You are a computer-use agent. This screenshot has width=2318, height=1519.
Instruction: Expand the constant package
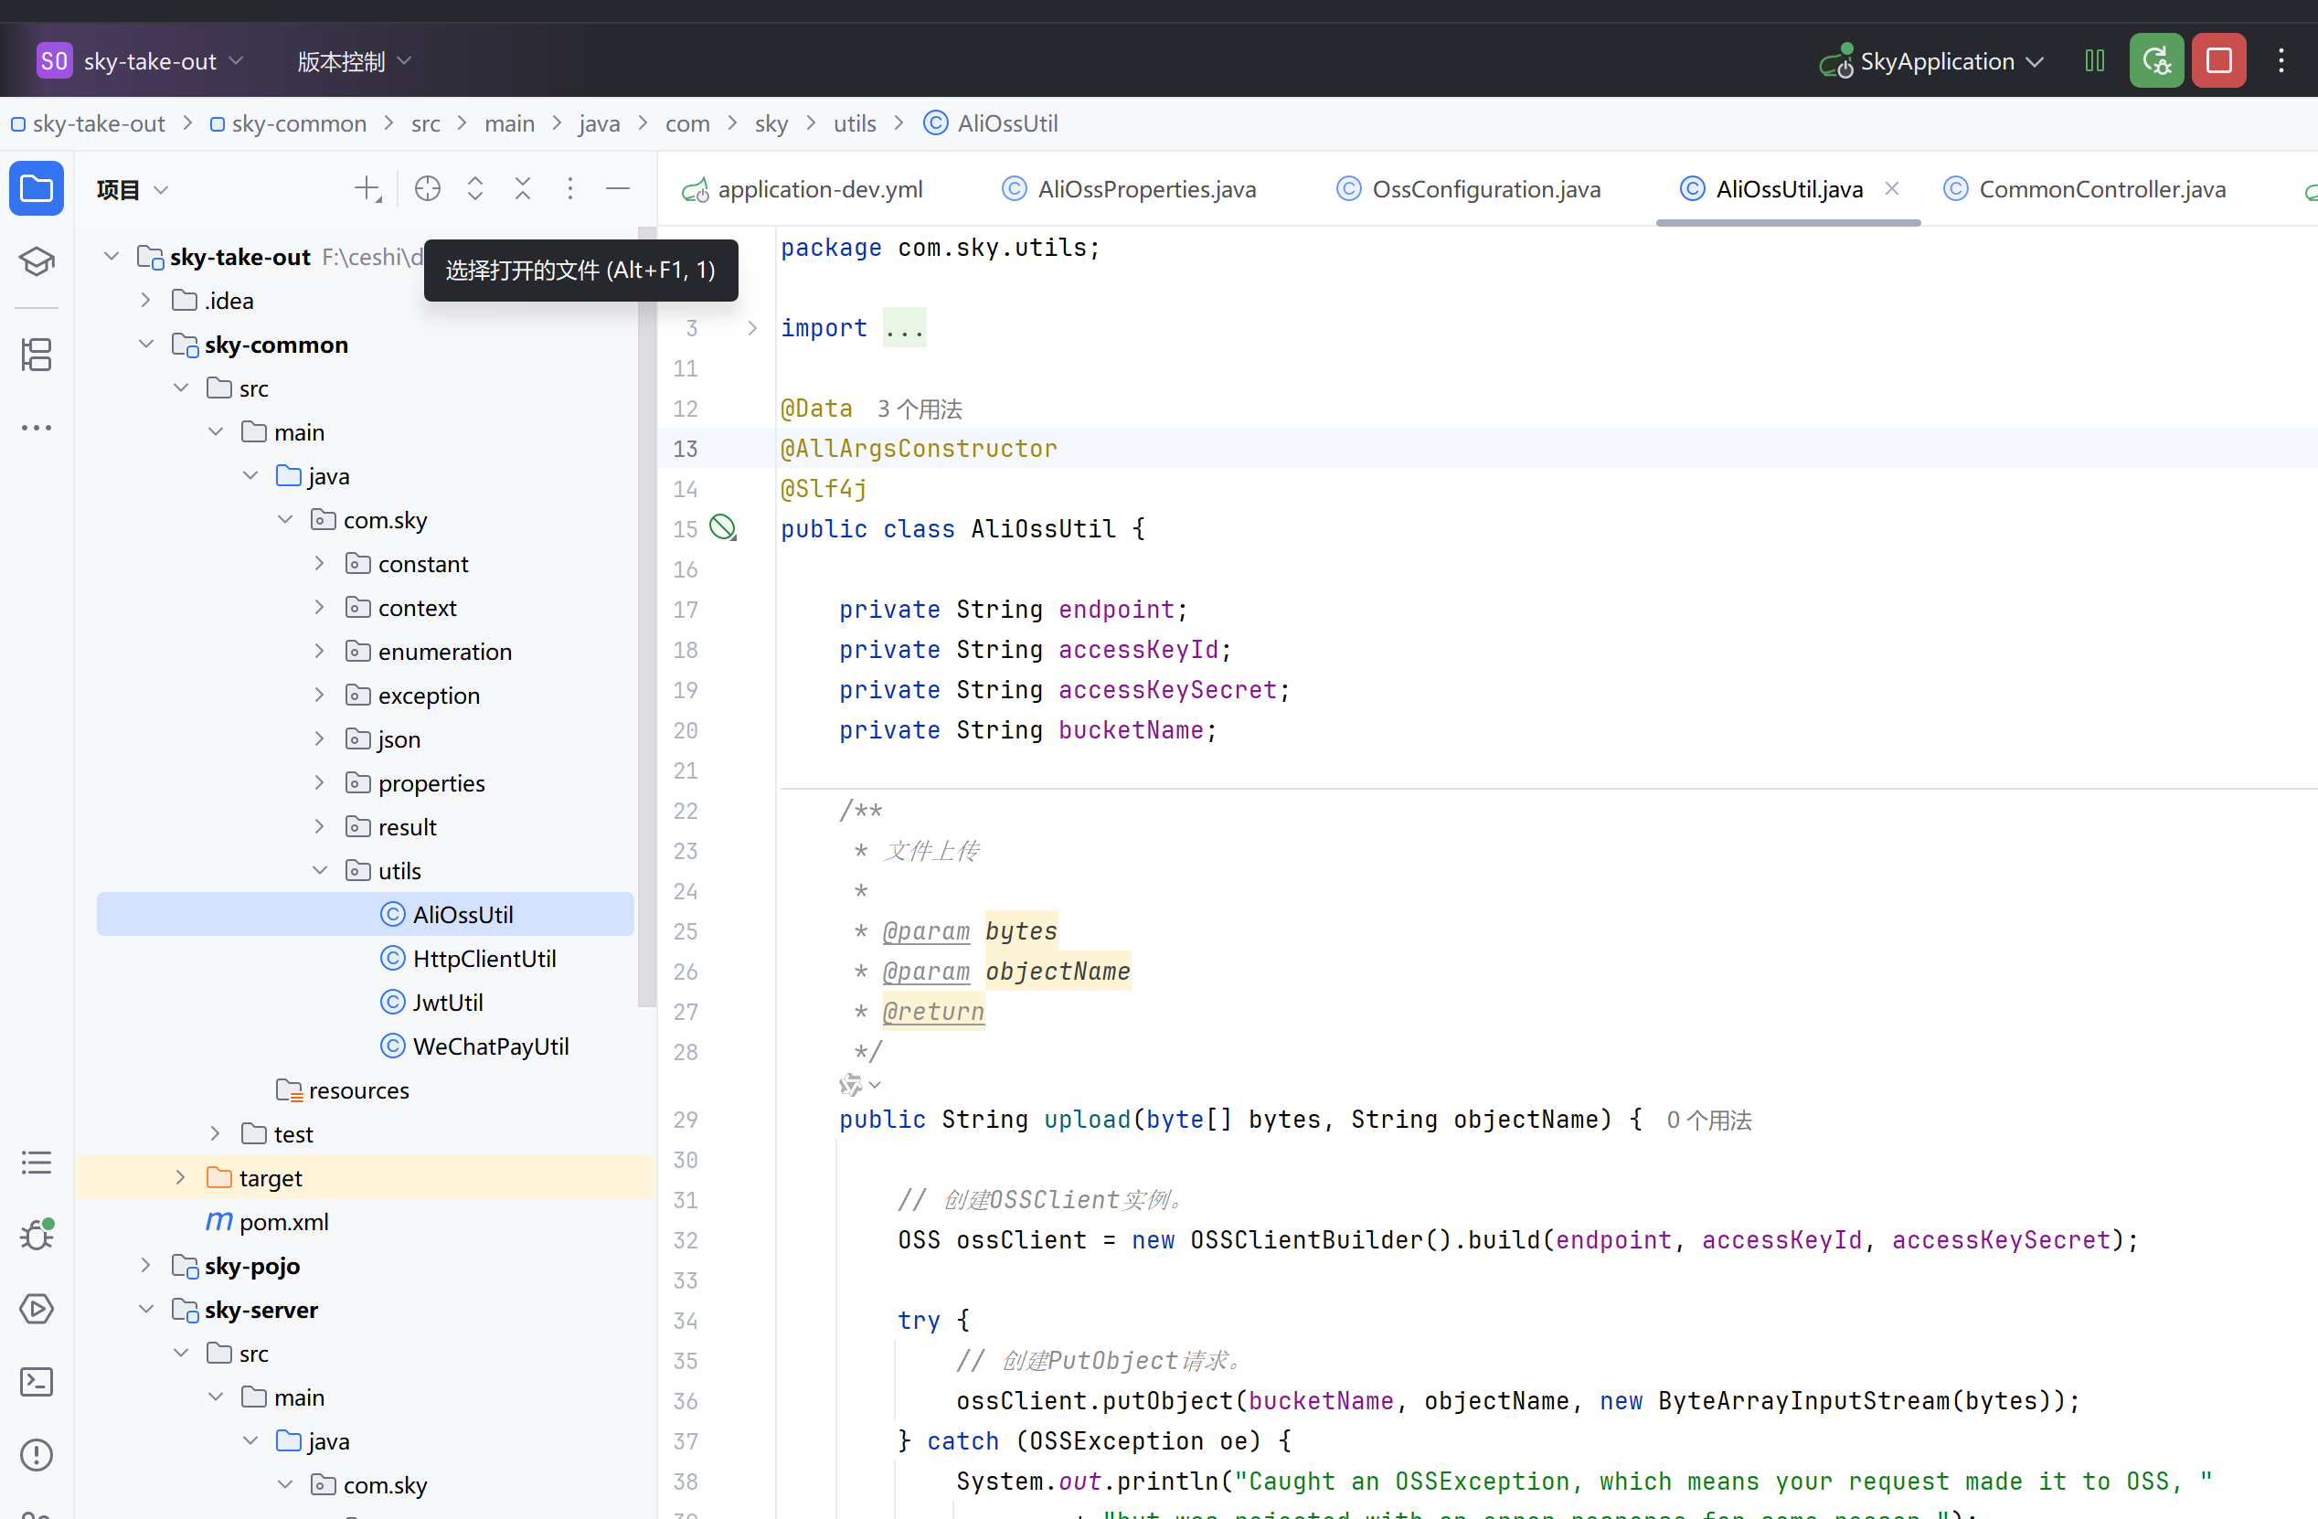[318, 564]
